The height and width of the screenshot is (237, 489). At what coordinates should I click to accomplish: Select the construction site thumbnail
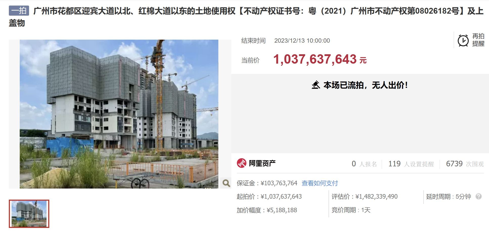point(29,214)
